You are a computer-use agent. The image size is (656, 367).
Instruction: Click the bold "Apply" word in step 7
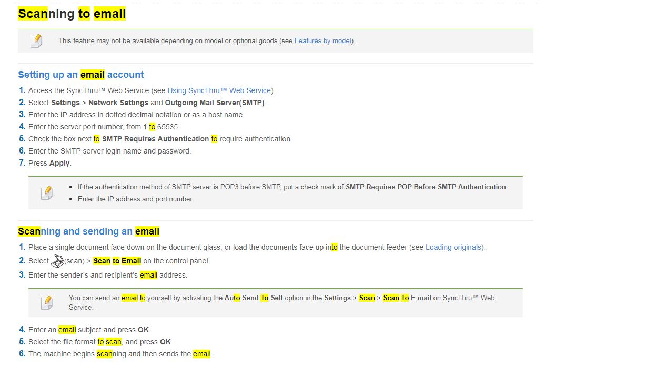59,163
